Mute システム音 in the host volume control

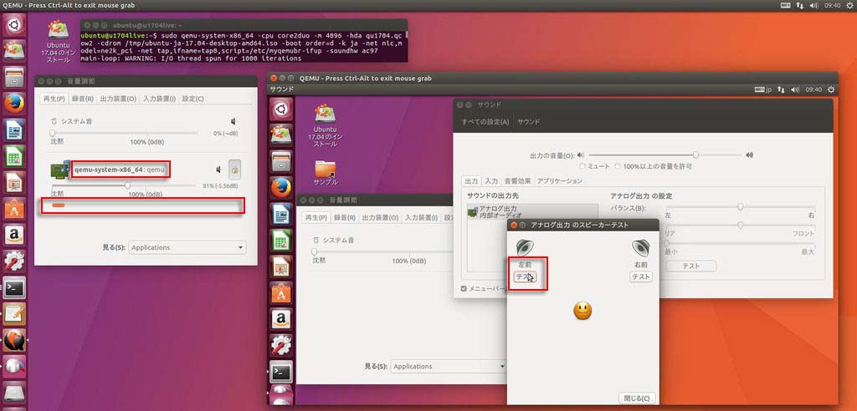click(233, 121)
